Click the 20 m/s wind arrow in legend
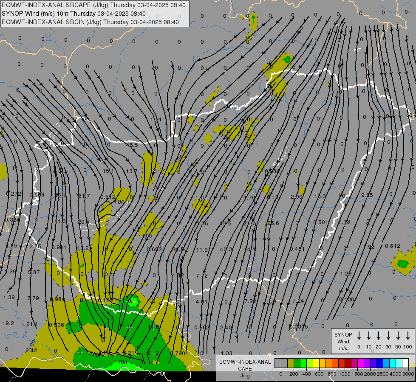The image size is (416, 382). pyautogui.click(x=378, y=336)
